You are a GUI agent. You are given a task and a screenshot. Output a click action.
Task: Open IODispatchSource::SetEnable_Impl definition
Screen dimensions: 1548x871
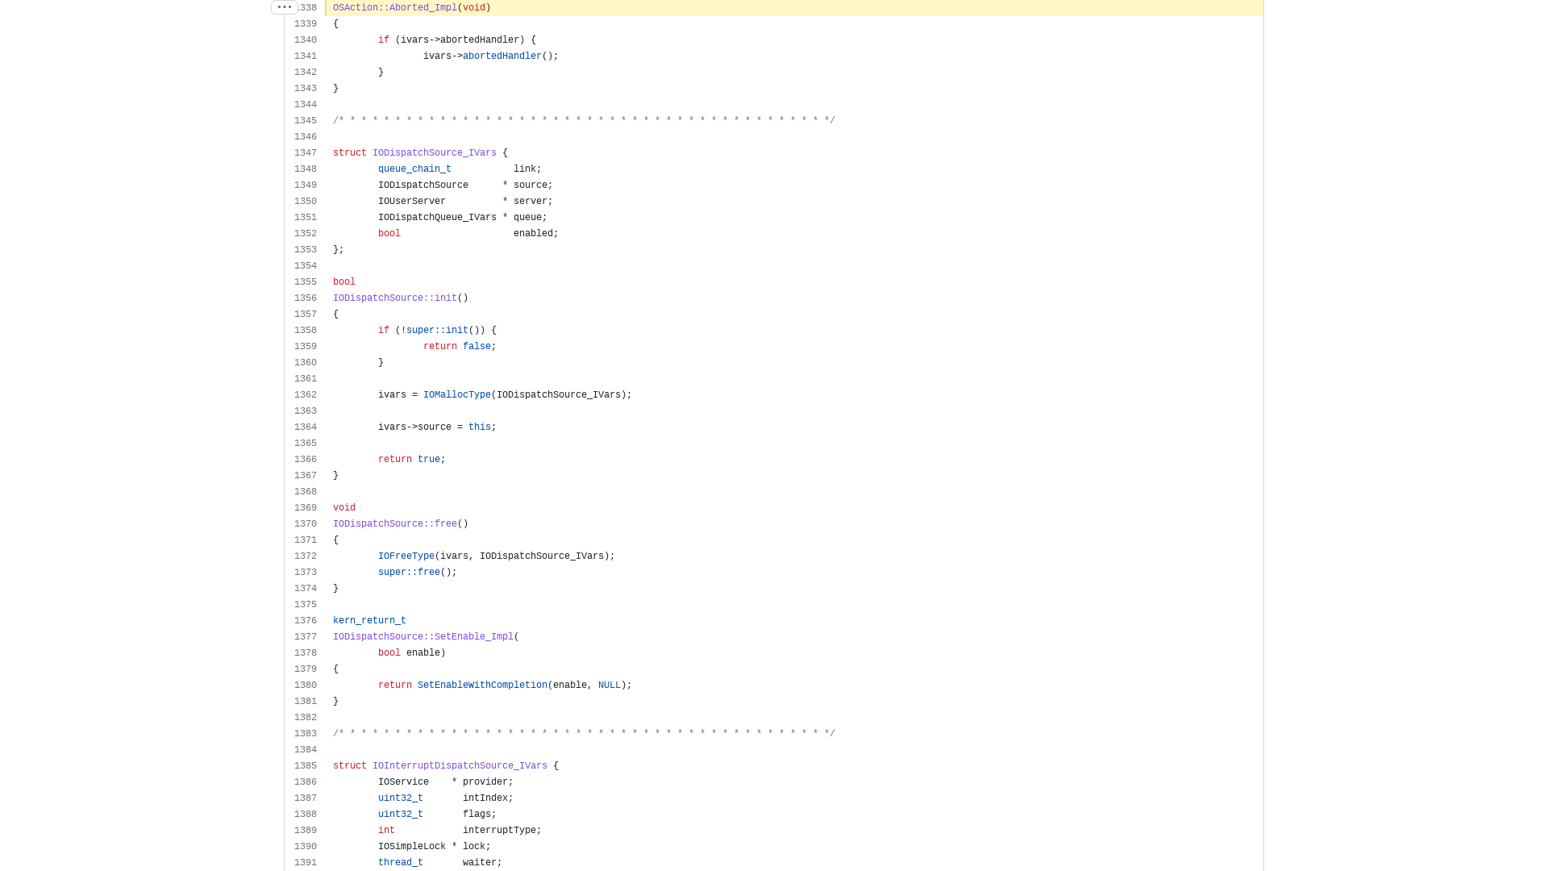coord(422,636)
